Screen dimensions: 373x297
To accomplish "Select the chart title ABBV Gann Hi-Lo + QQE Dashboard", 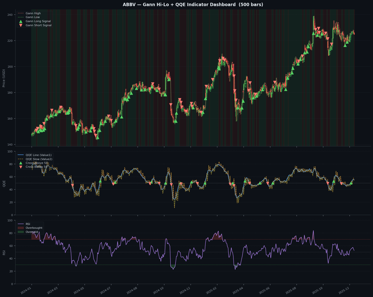I will click(193, 5).
